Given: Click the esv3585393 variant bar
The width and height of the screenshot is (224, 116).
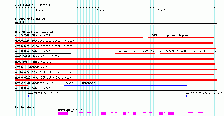Looking at the screenshot, I should pyautogui.click(x=187, y=54).
